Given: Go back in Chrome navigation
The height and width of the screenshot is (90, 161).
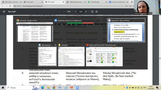Looking at the screenshot, I should click(3, 6).
